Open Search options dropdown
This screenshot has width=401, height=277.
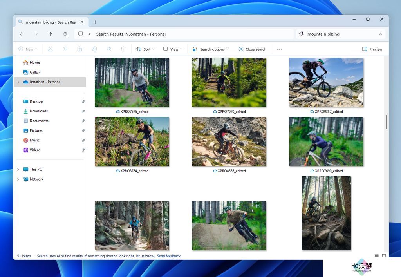211,49
